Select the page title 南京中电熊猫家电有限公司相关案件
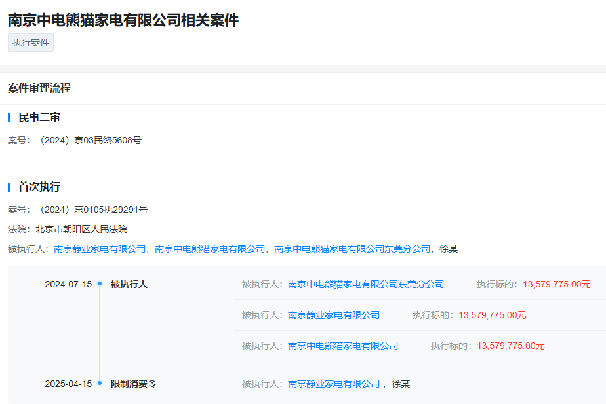Image resolution: width=606 pixels, height=404 pixels. (123, 20)
